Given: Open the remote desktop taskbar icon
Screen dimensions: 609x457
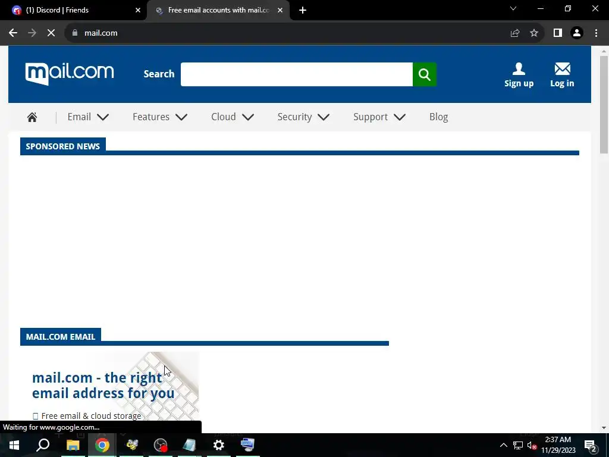Looking at the screenshot, I should coord(248,445).
